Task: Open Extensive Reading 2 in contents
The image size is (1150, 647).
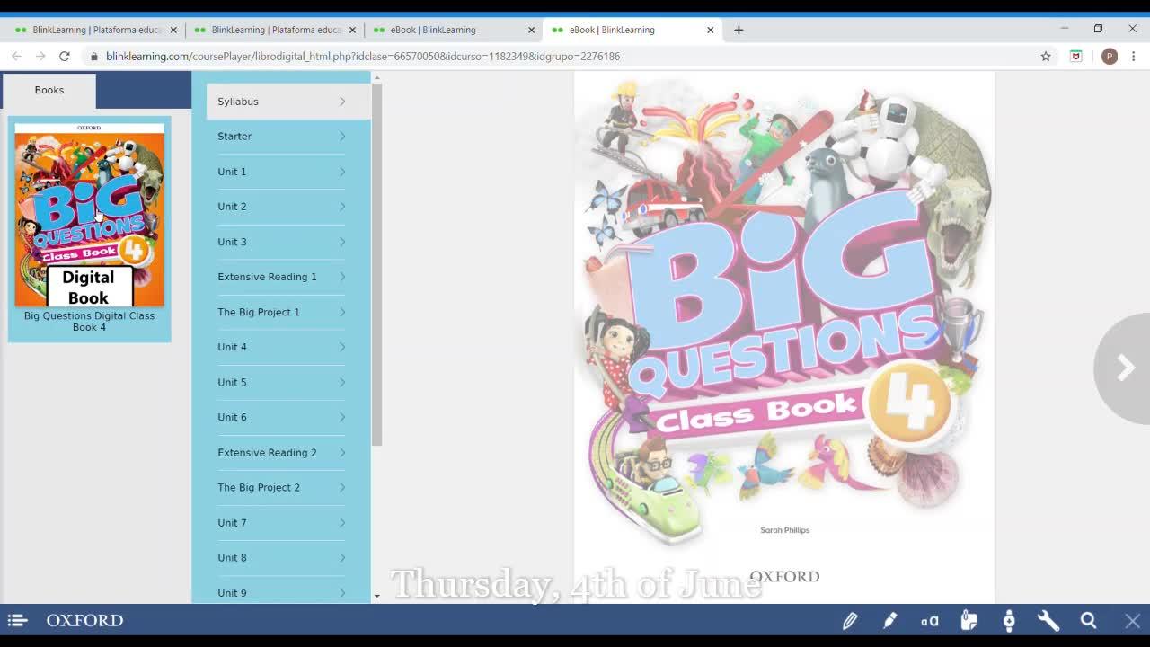Action: [281, 452]
